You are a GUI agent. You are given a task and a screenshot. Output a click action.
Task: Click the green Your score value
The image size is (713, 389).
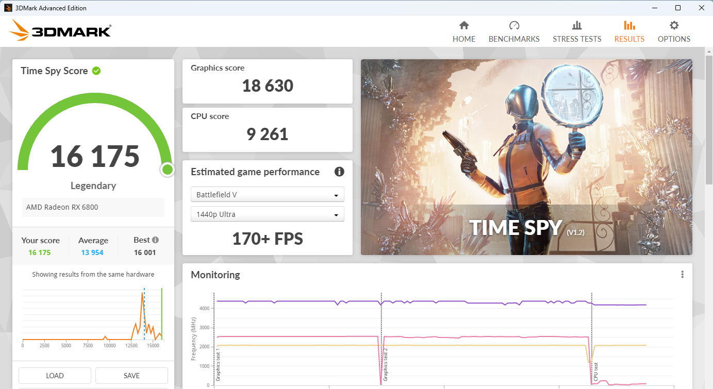pos(40,252)
